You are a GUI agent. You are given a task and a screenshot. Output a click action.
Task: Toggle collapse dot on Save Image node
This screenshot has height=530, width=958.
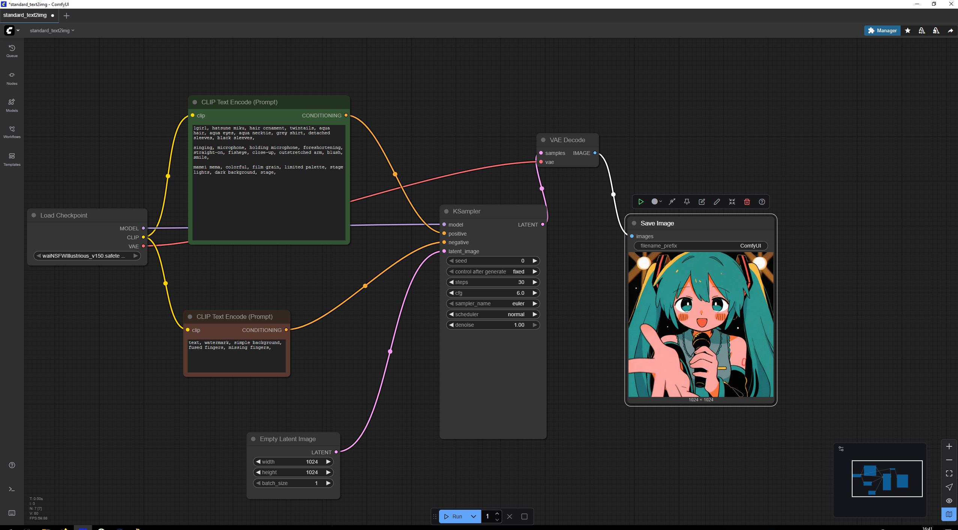634,223
